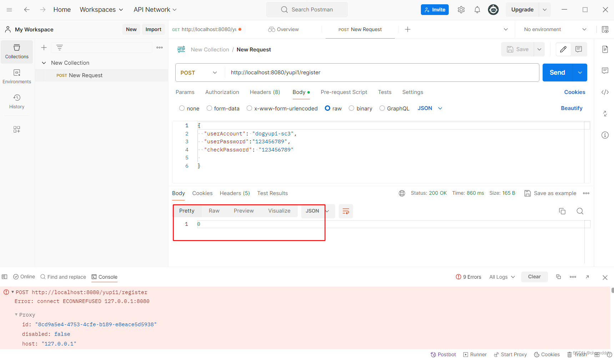Image resolution: width=614 pixels, height=358 pixels.
Task: Open the environment quick look icon
Action: click(605, 29)
